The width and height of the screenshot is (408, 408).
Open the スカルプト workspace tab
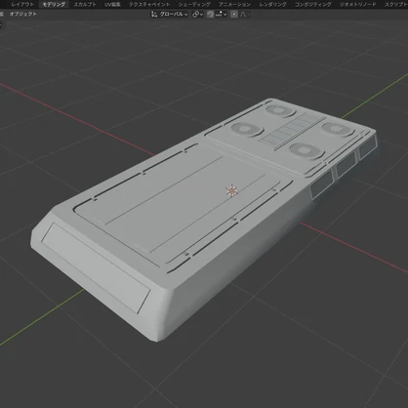pyautogui.click(x=85, y=5)
